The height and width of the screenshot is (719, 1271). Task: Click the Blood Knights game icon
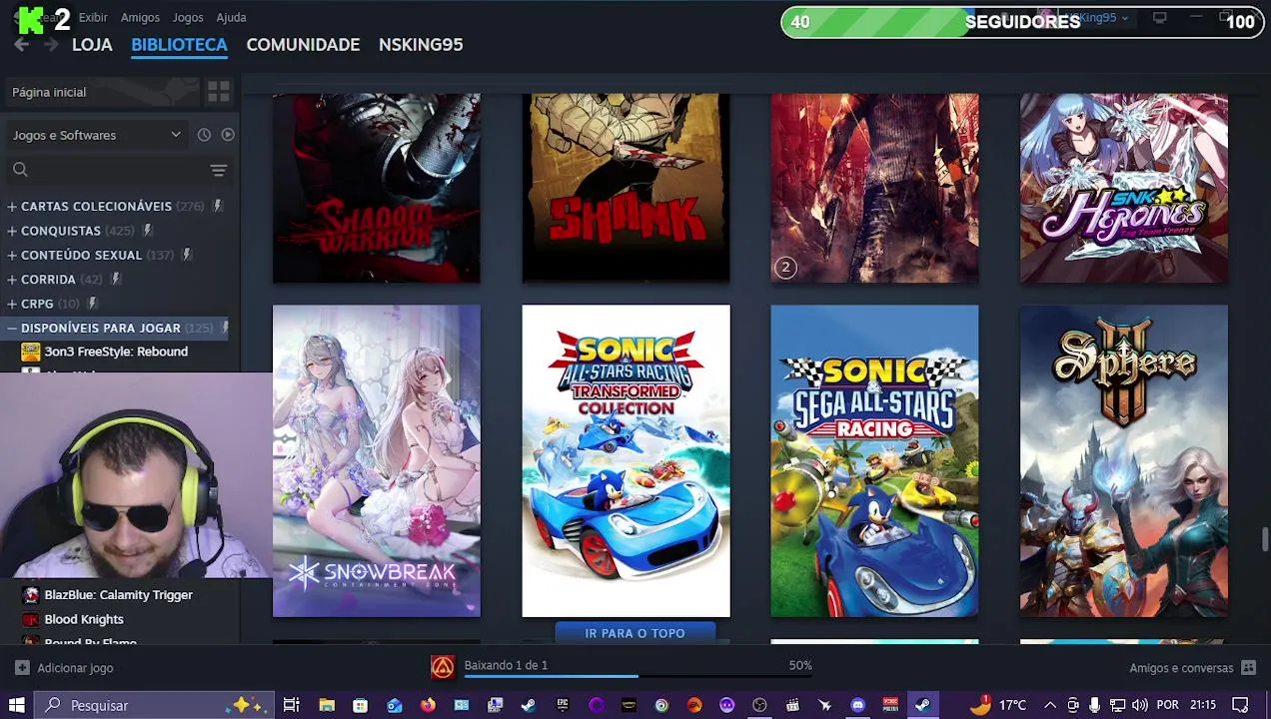point(31,619)
